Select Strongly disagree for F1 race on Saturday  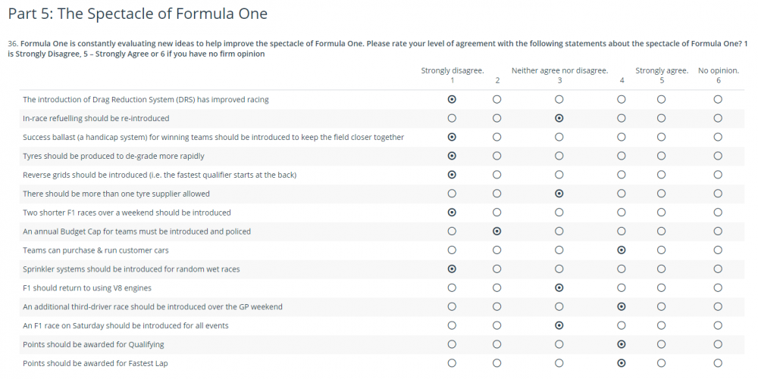(x=452, y=325)
